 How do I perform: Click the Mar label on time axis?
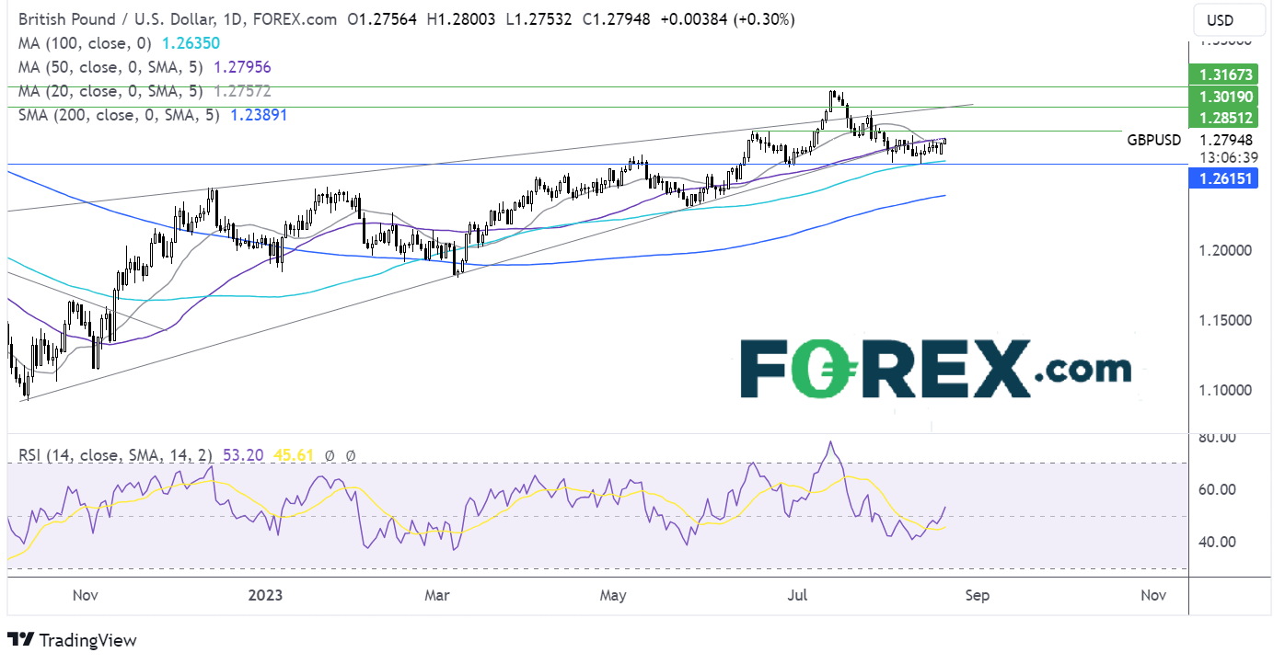[x=437, y=595]
